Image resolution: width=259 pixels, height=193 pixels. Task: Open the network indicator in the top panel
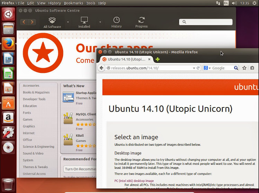point(218,3)
